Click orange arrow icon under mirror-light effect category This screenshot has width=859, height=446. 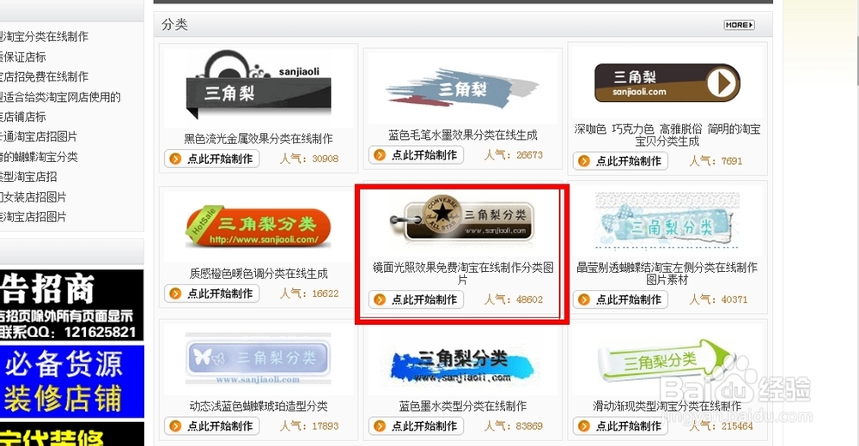(x=380, y=300)
